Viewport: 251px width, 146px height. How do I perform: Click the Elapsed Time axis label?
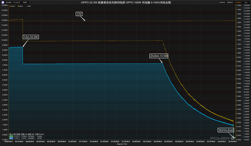(x=122, y=144)
